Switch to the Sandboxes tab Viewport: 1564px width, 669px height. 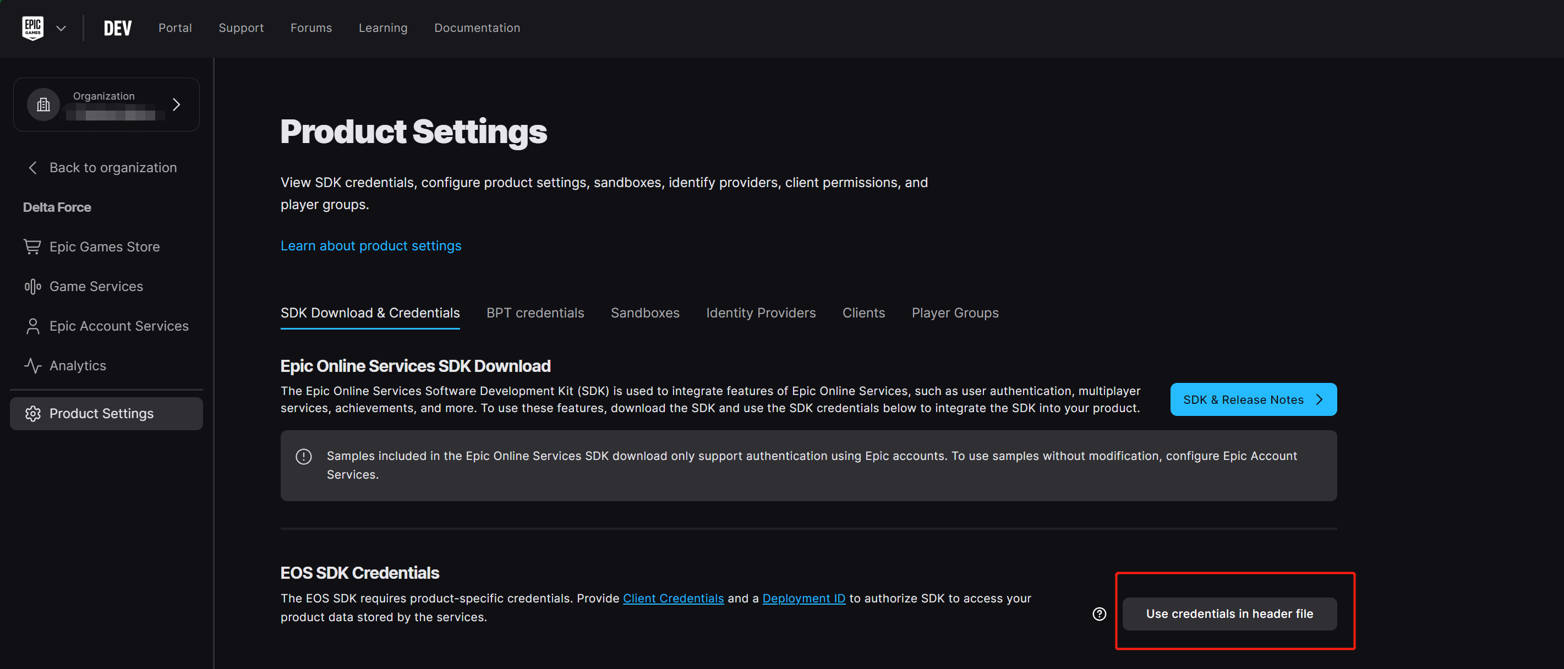pos(645,312)
